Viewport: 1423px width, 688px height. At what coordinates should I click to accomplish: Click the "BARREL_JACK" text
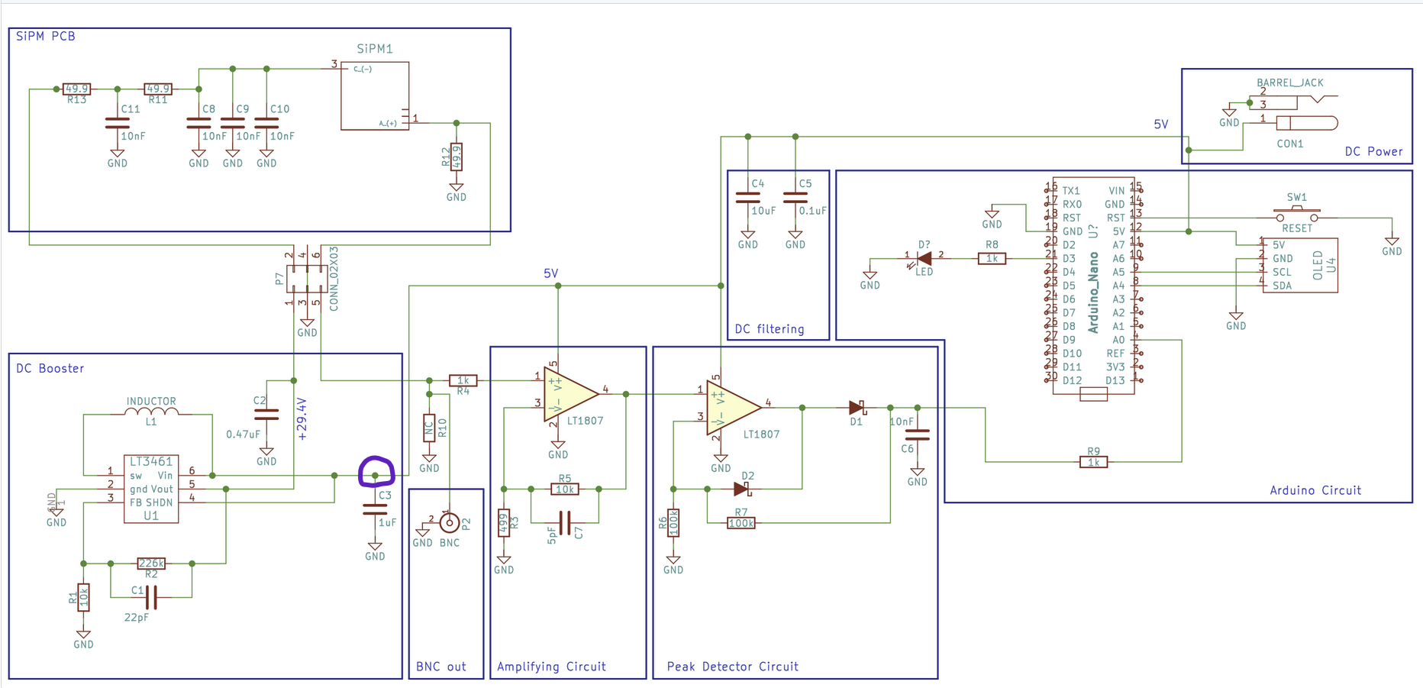(x=1290, y=82)
